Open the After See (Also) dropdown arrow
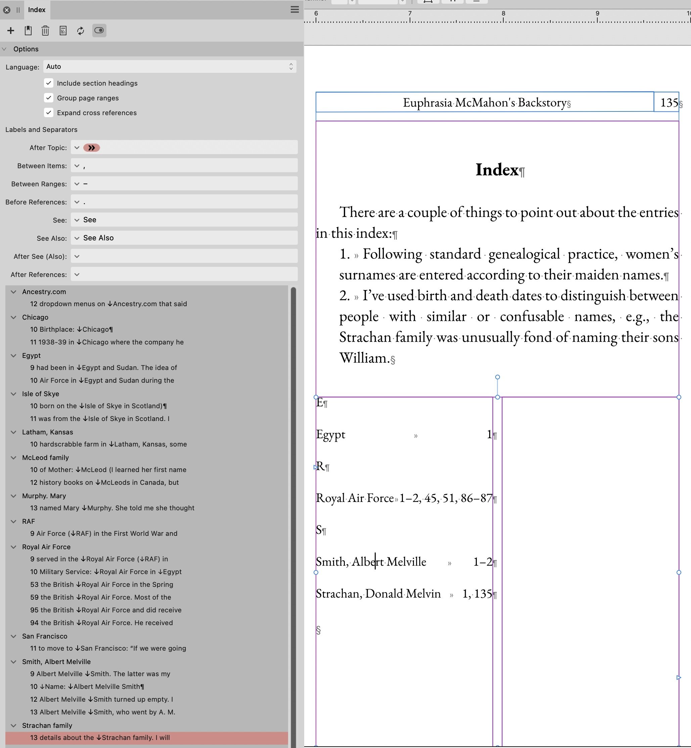The width and height of the screenshot is (691, 748). click(x=77, y=256)
